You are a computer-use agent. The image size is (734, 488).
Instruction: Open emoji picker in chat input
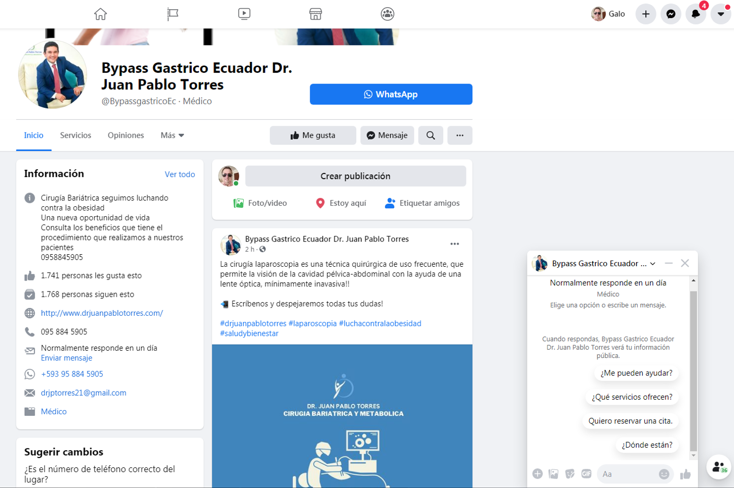pyautogui.click(x=664, y=474)
